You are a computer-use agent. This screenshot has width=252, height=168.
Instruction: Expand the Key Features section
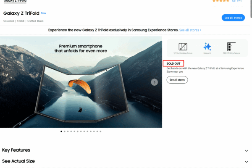pos(16,150)
